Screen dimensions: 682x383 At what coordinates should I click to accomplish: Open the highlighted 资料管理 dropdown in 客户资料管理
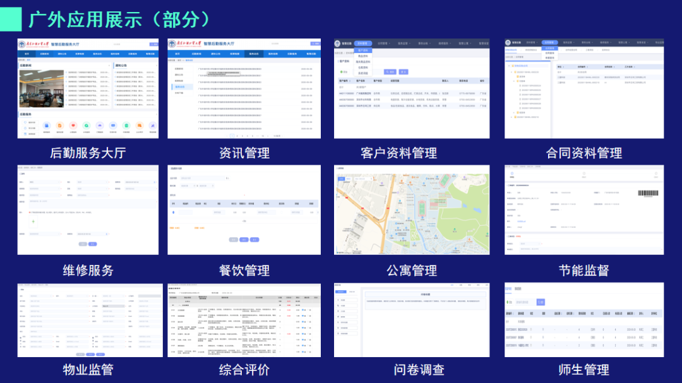pyautogui.click(x=362, y=44)
